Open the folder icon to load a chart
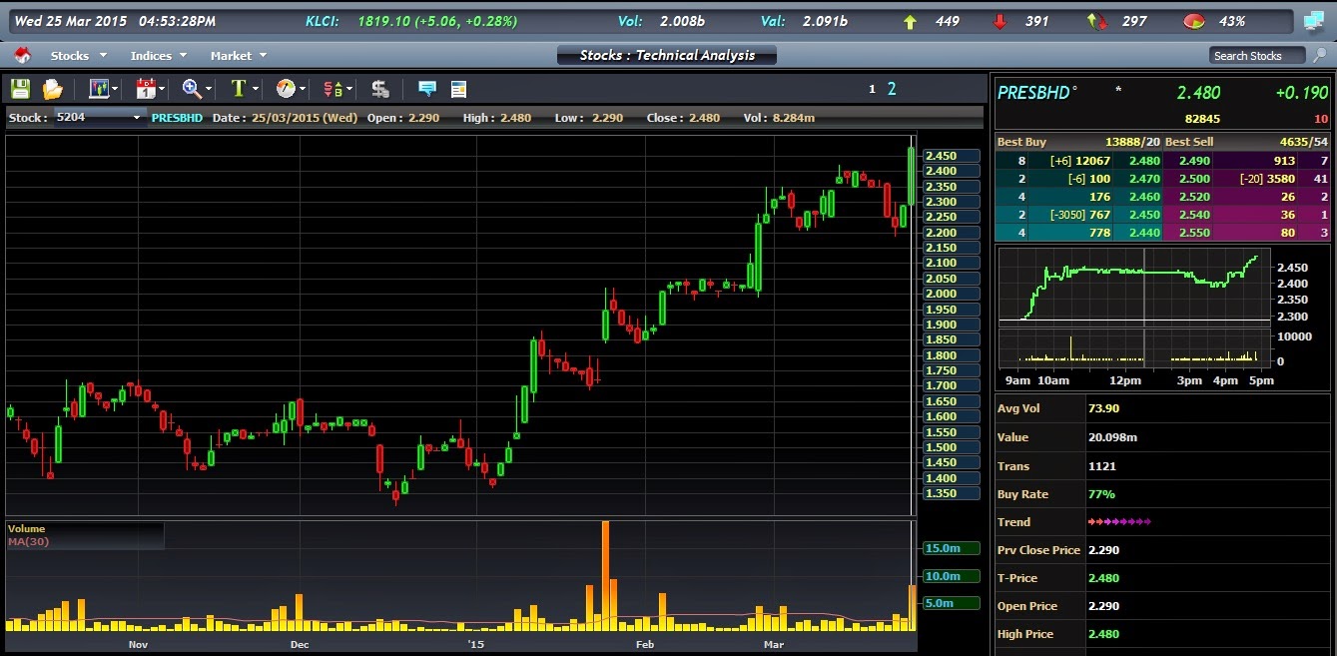 tap(53, 89)
